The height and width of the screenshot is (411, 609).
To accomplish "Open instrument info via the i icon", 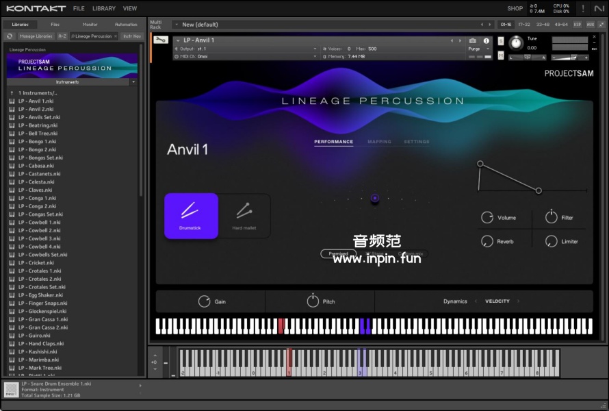I will pos(486,40).
